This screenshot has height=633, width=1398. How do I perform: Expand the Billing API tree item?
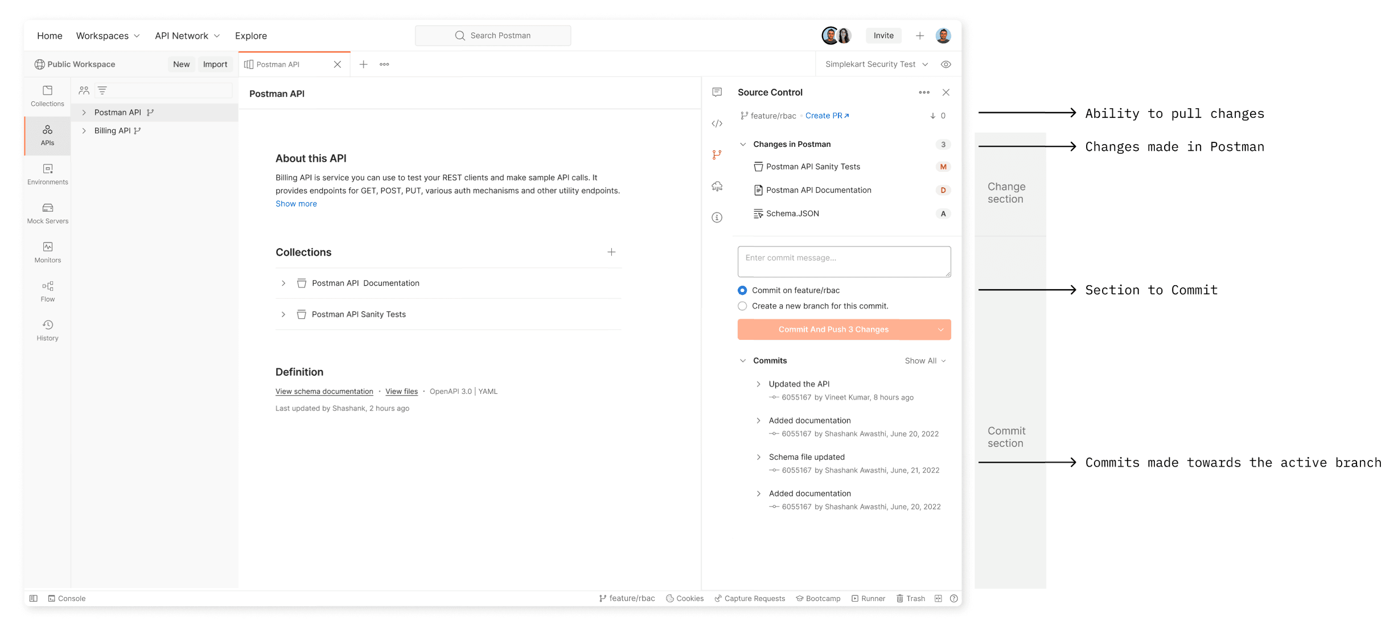point(84,131)
